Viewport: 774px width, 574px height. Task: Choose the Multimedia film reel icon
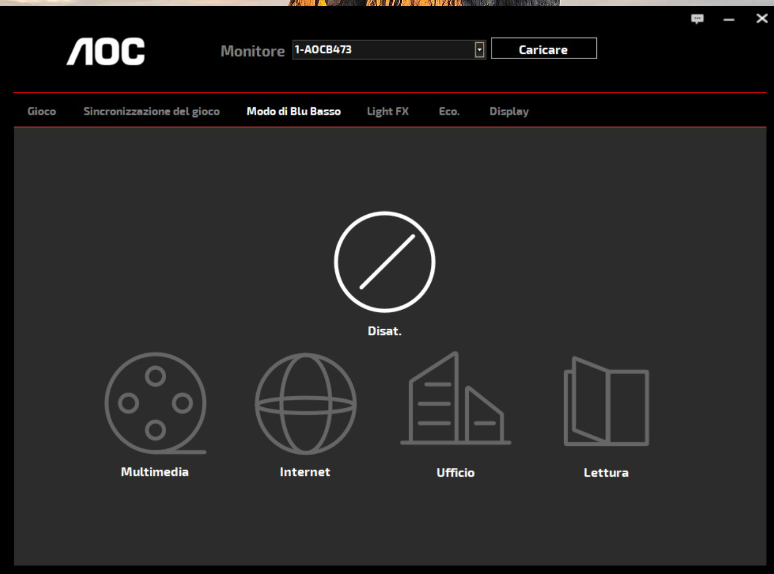[x=155, y=404]
